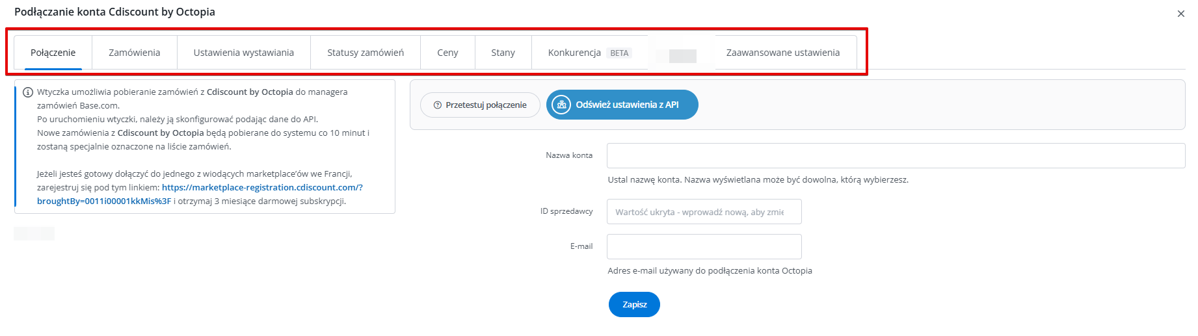Switch to the Połączenie tab
The image size is (1198, 336).
tap(53, 53)
